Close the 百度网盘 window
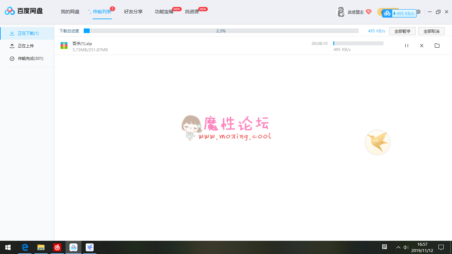Image resolution: width=452 pixels, height=254 pixels. tap(446, 12)
